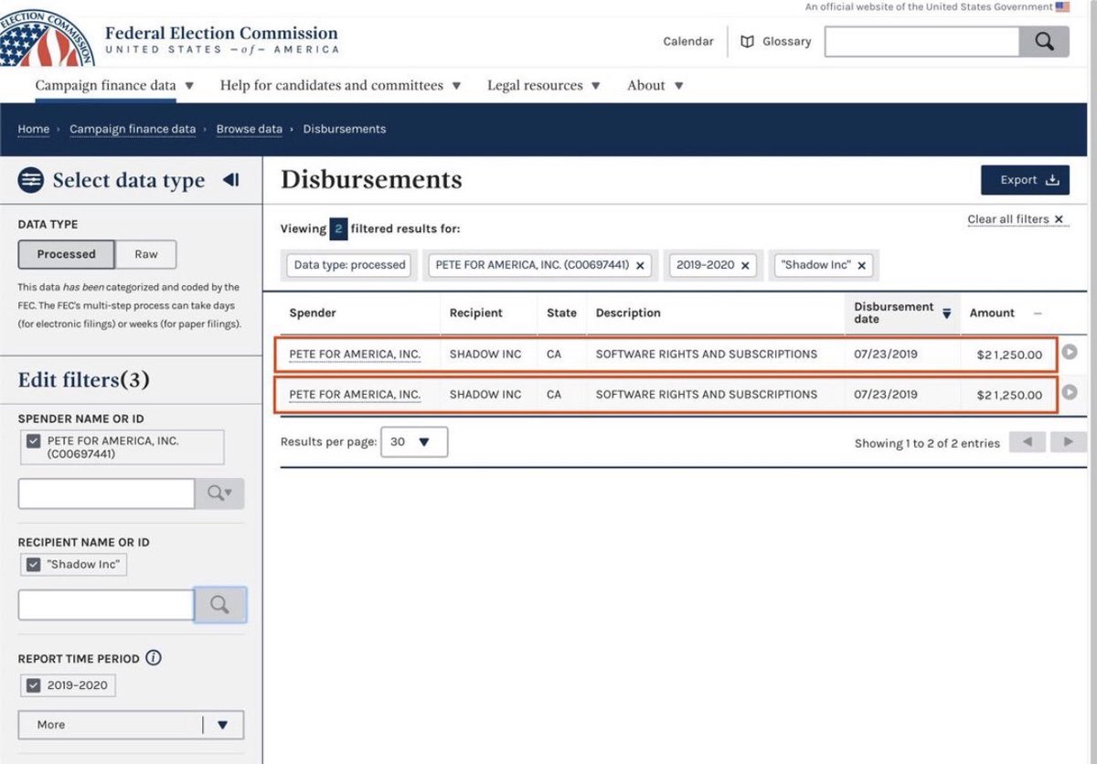Click the Calendar link
1097x764 pixels.
pyautogui.click(x=688, y=41)
